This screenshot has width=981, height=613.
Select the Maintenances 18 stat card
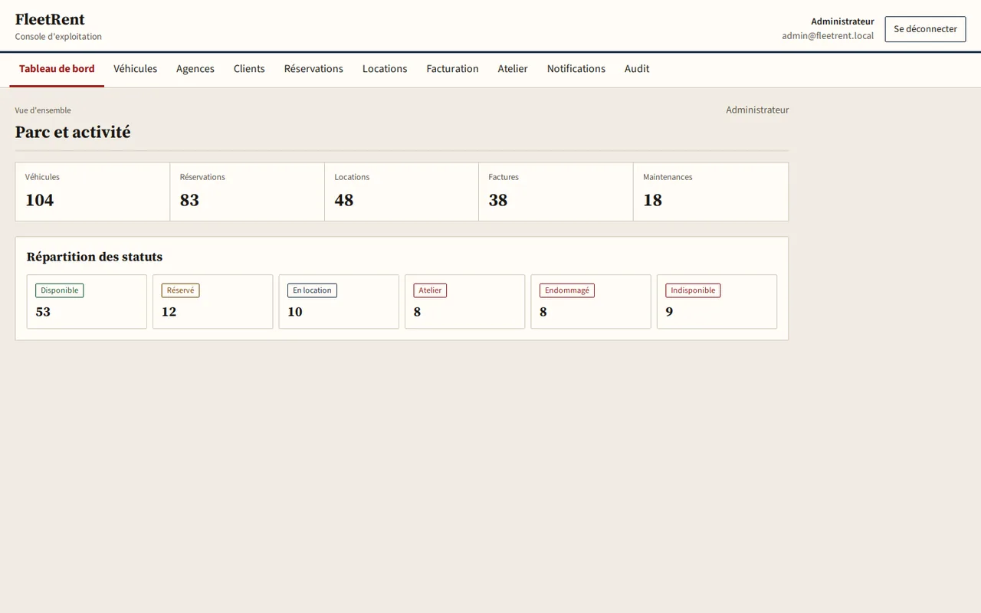tap(711, 192)
